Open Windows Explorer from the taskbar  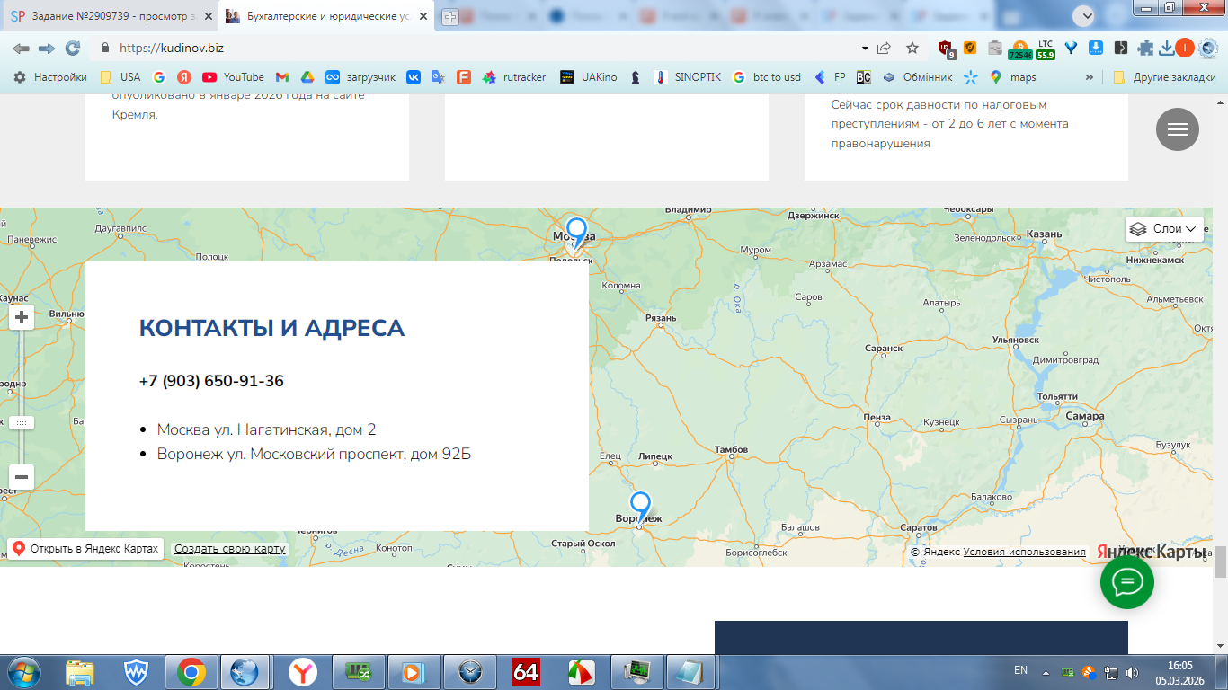80,672
